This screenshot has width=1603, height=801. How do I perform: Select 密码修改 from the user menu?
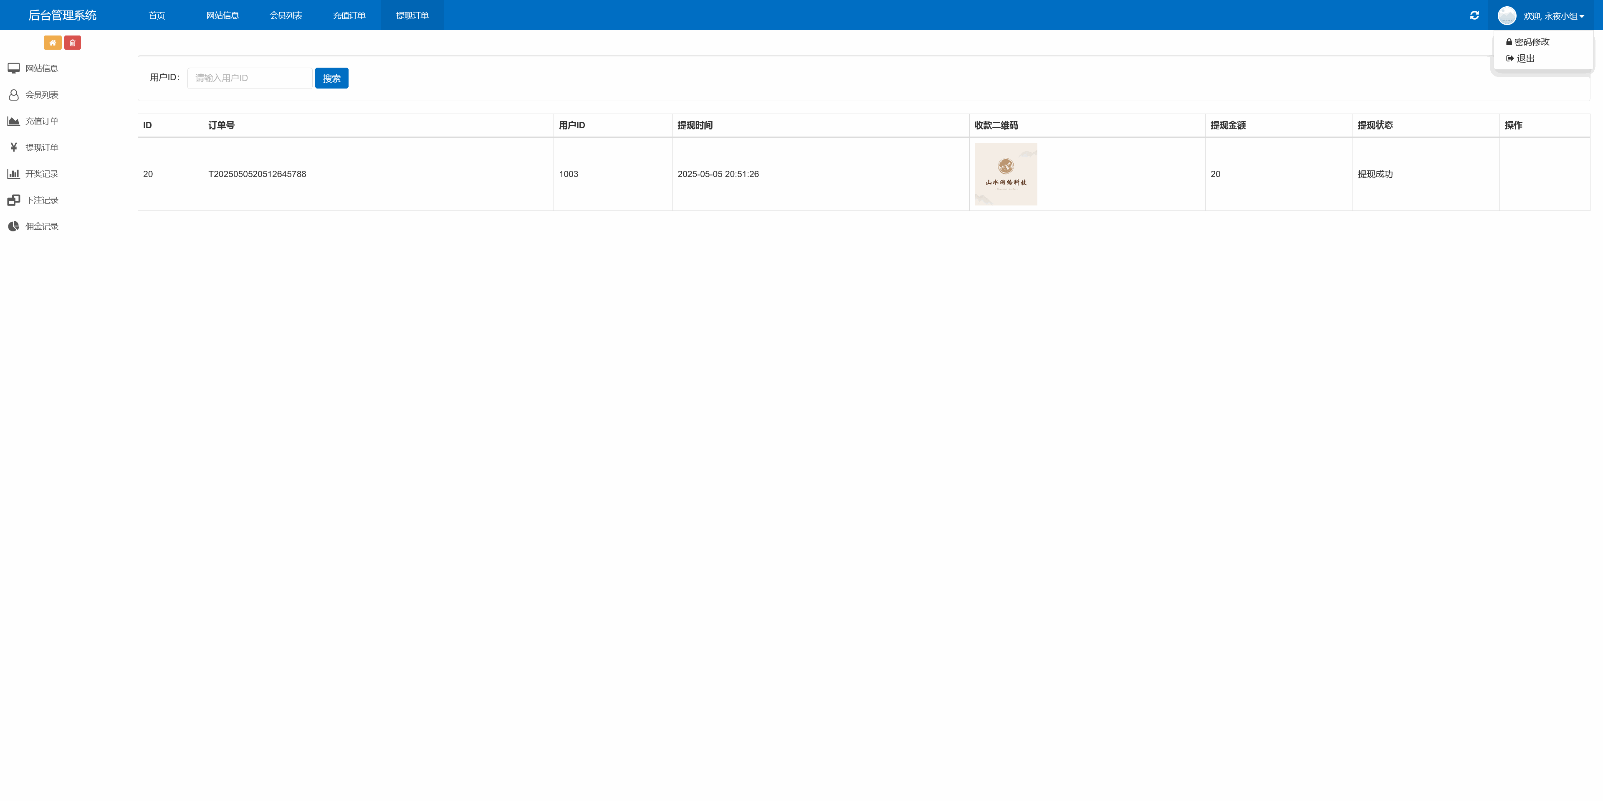[1531, 42]
